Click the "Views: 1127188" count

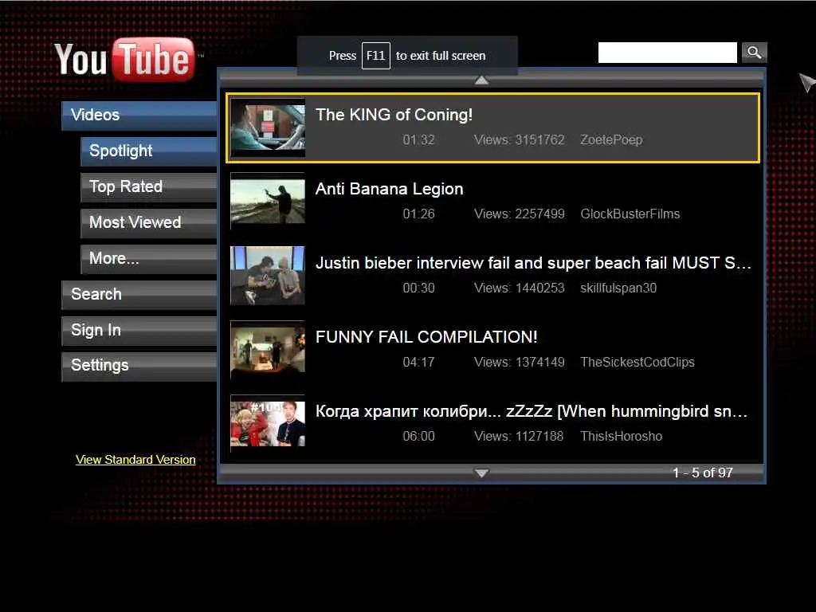(519, 436)
